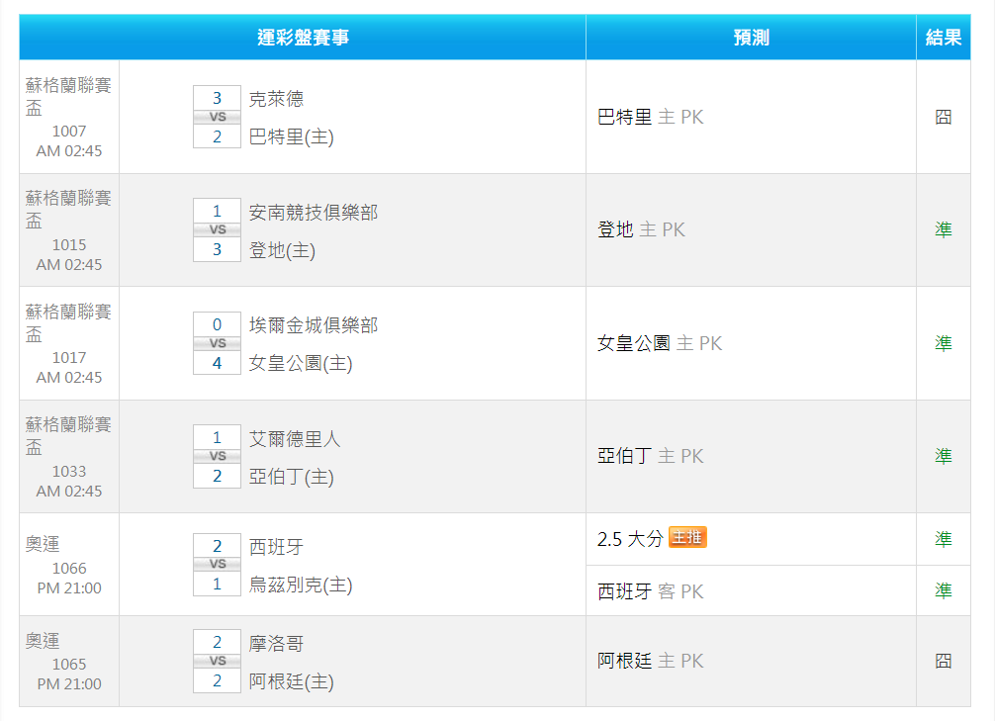Select team name 巴特里(主) in match list
Screen dimensions: 995x721
point(291,136)
